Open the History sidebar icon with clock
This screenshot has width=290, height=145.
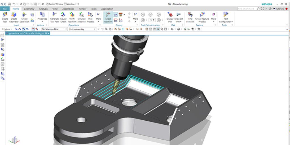click(3, 69)
